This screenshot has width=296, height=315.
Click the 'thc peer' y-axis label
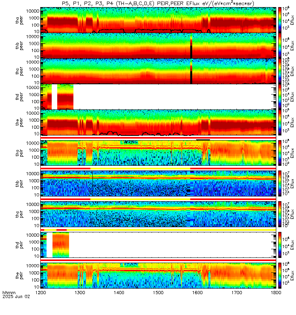coord(19,71)
